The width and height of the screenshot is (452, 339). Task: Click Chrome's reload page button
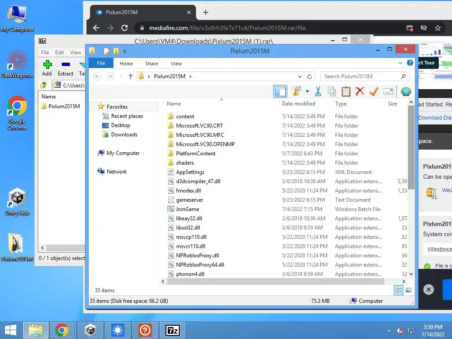point(124,28)
